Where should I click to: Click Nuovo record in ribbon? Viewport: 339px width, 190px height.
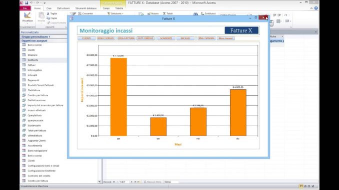pyautogui.click(x=153, y=13)
